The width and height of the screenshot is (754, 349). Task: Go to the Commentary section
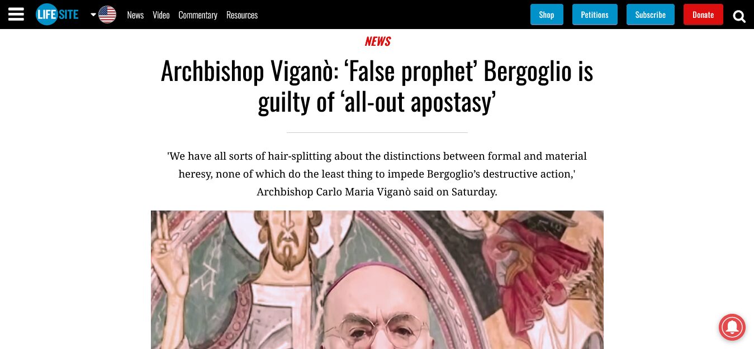(198, 15)
